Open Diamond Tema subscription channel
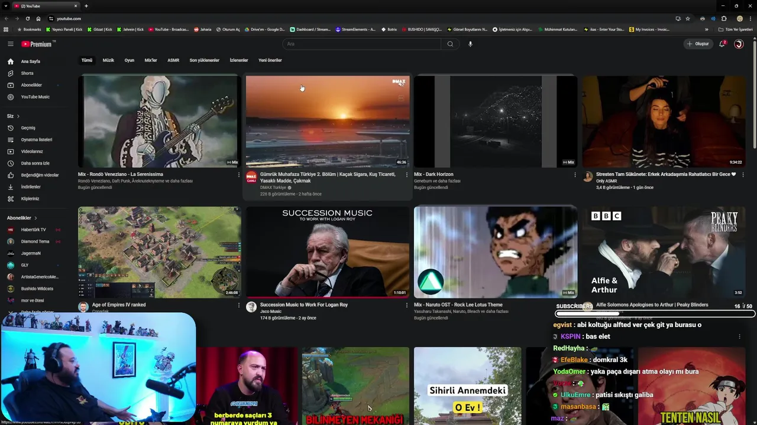Viewport: 757px width, 425px height. (35, 241)
